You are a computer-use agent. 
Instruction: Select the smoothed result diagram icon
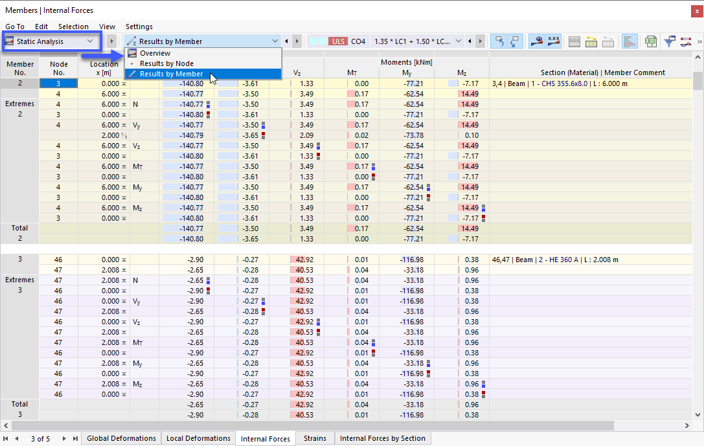(x=685, y=41)
